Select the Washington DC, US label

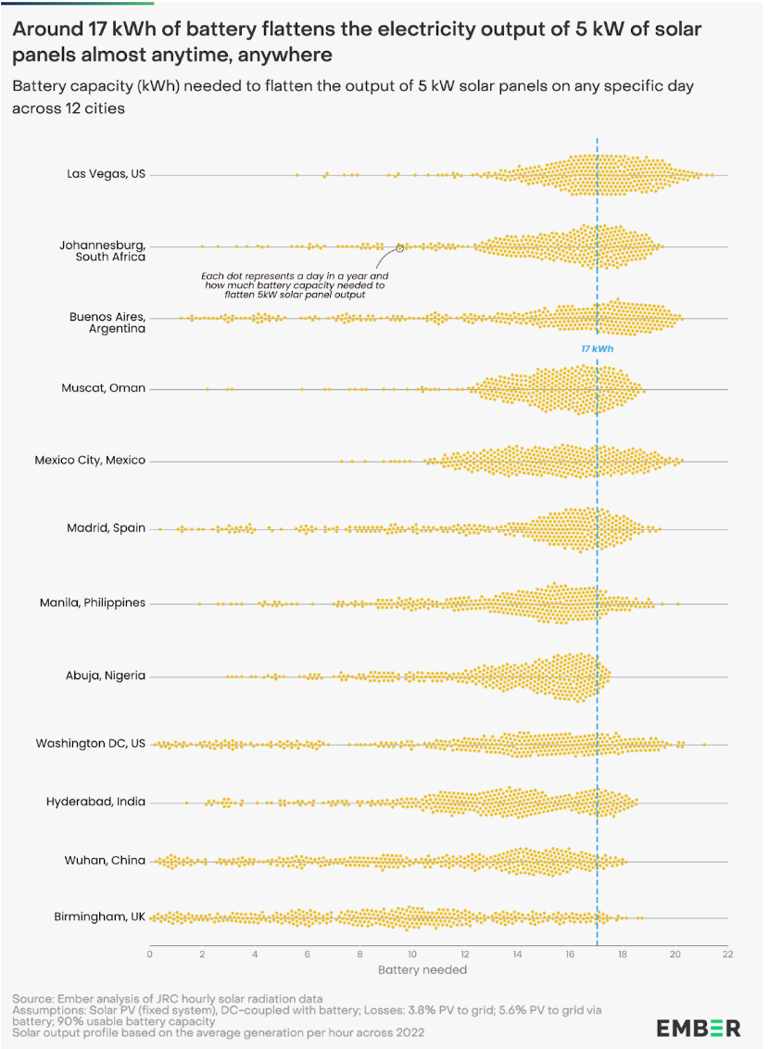[90, 743]
